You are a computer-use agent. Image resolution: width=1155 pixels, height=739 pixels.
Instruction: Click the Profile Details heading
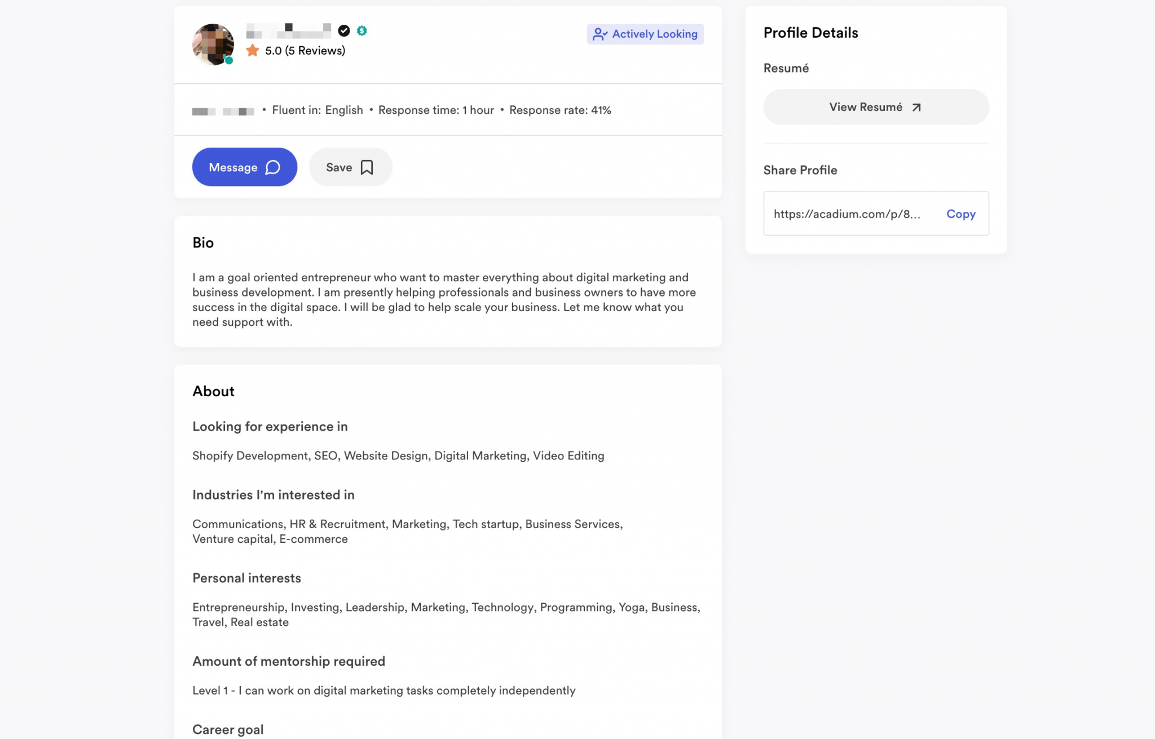click(x=810, y=33)
